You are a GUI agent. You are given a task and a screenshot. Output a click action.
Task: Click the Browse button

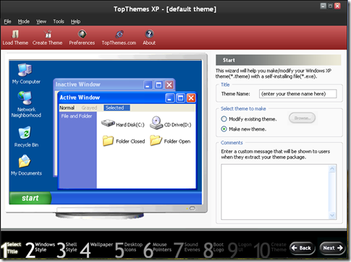coord(302,118)
